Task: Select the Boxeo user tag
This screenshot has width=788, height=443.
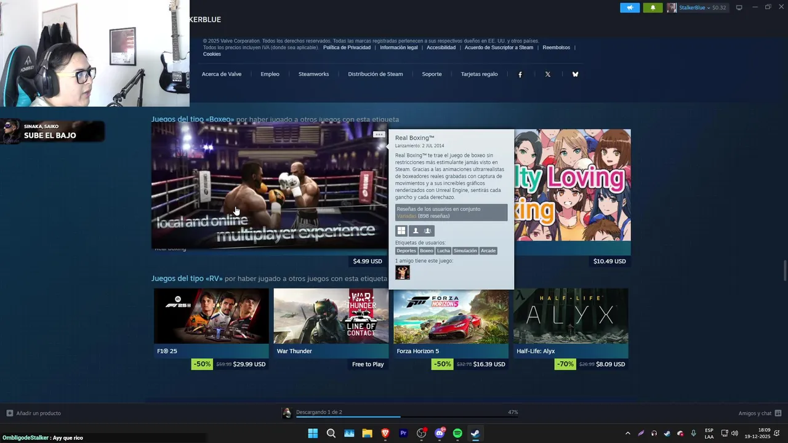Action: pyautogui.click(x=427, y=251)
